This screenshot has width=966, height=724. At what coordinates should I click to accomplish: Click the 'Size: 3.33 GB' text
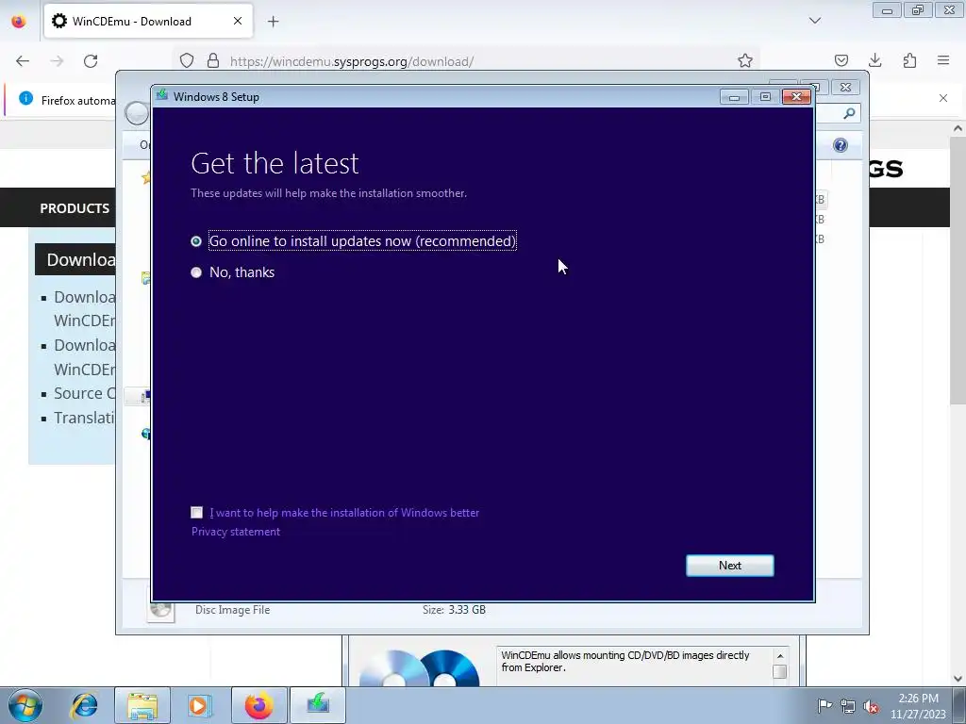(x=454, y=610)
